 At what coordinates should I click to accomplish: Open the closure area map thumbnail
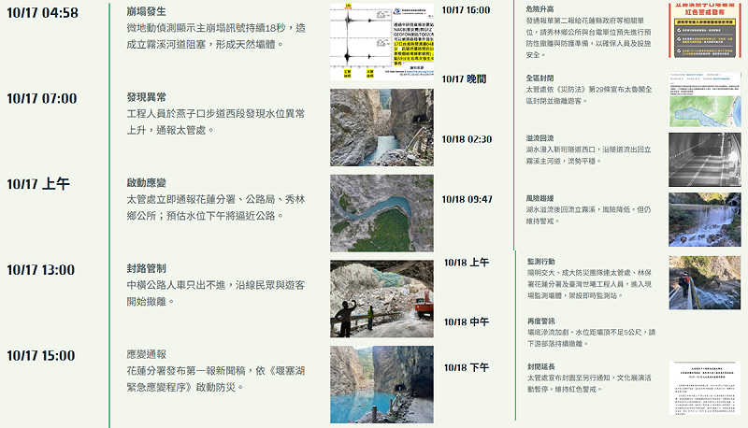(x=704, y=97)
